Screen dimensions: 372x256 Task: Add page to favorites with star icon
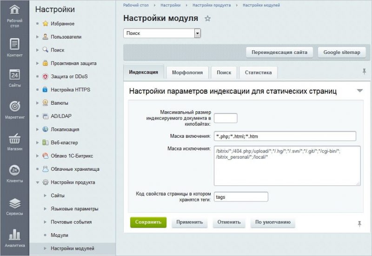(208, 19)
